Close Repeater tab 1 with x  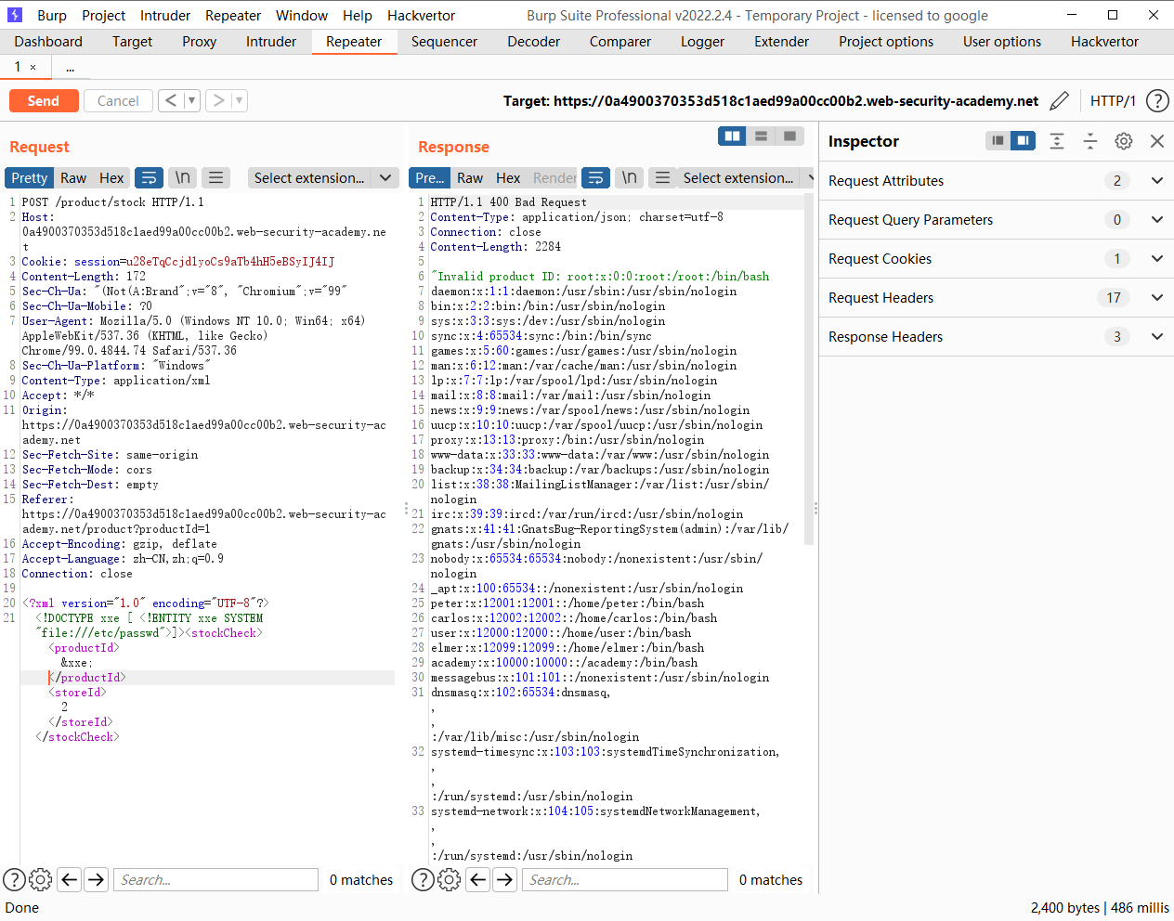pos(33,67)
